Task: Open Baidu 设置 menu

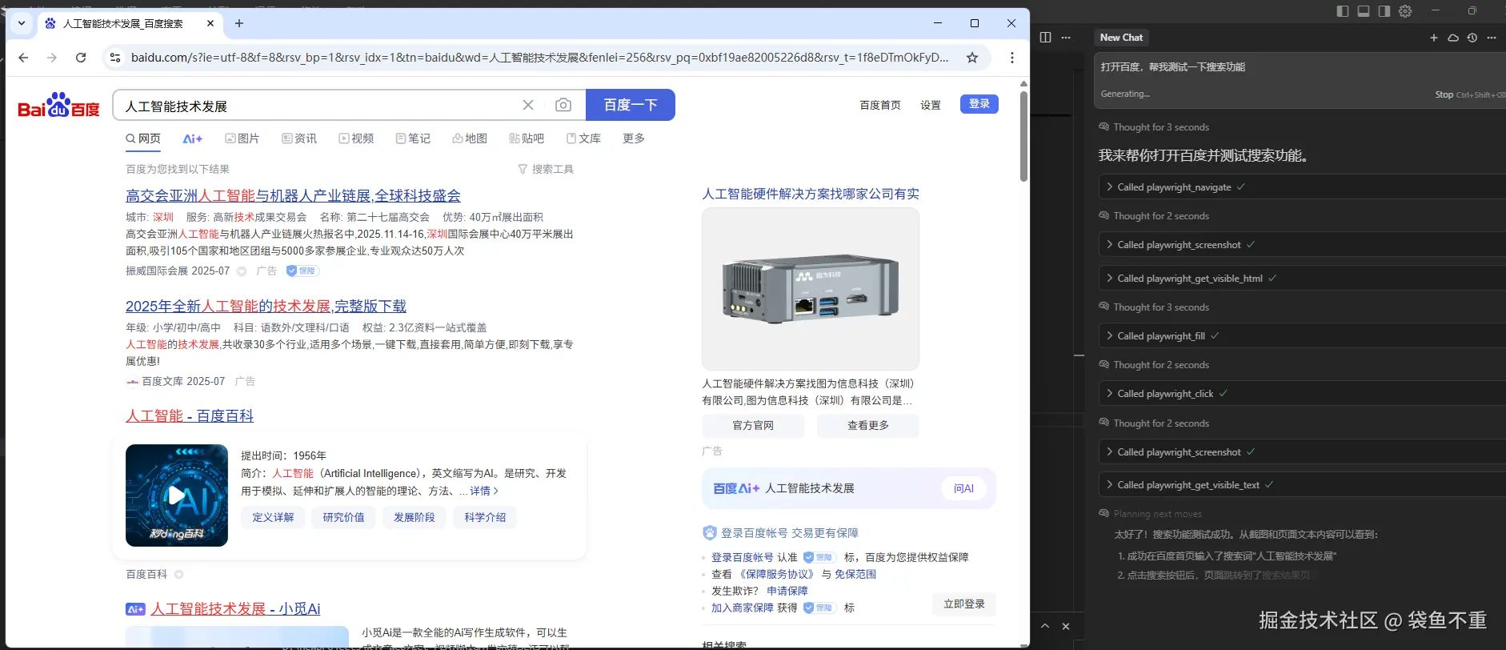Action: pyautogui.click(x=931, y=105)
